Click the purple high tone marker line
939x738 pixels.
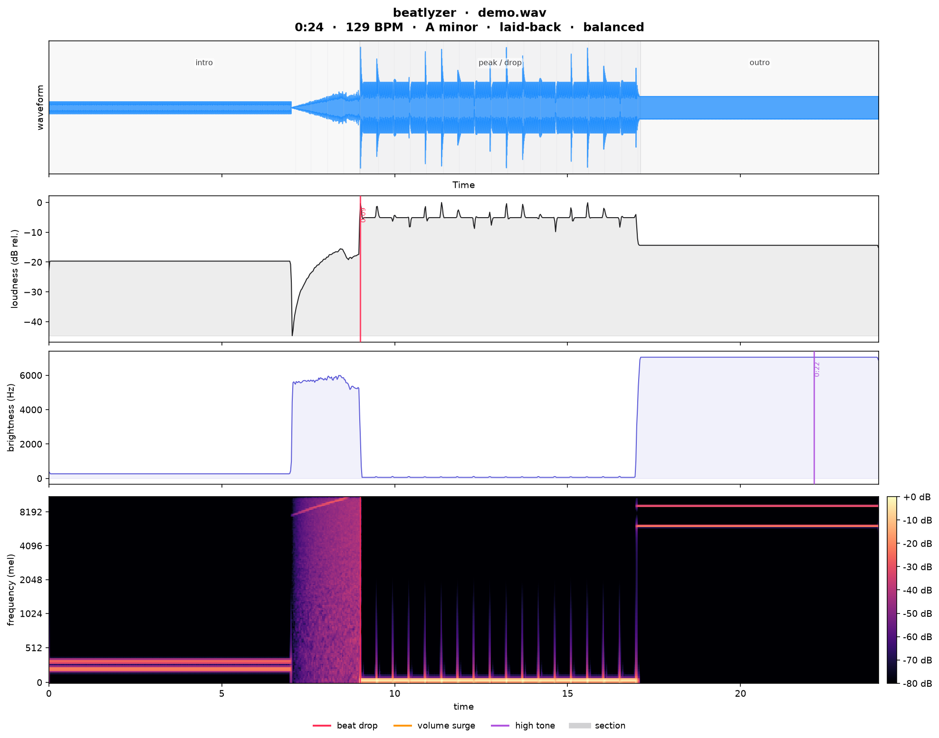click(x=814, y=418)
